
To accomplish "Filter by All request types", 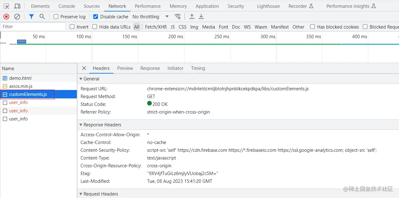I will point(137,27).
